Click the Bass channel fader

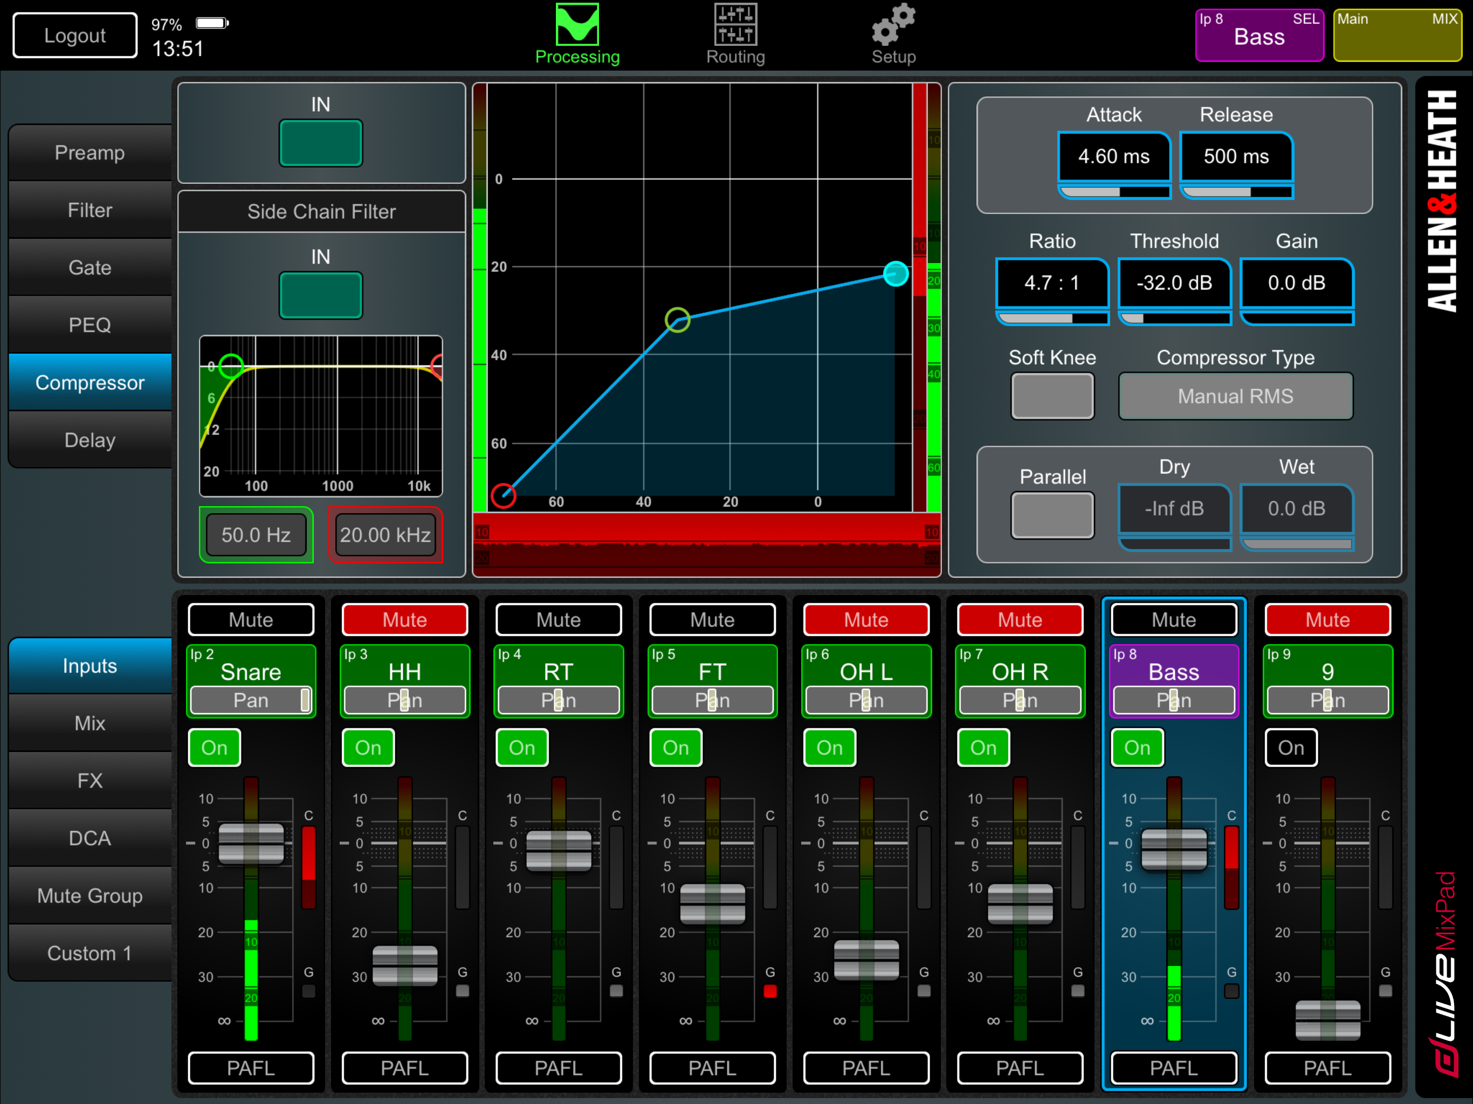click(x=1173, y=849)
